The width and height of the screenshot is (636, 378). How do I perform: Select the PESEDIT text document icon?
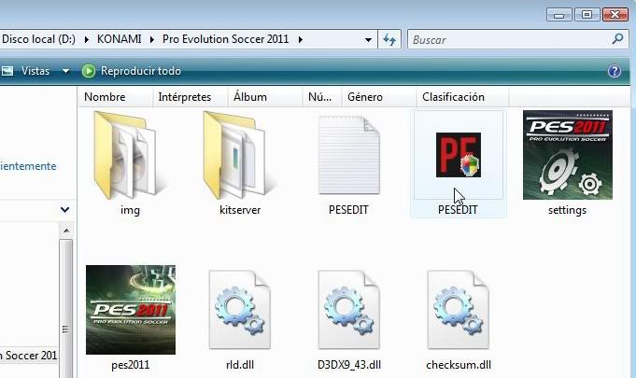click(349, 155)
